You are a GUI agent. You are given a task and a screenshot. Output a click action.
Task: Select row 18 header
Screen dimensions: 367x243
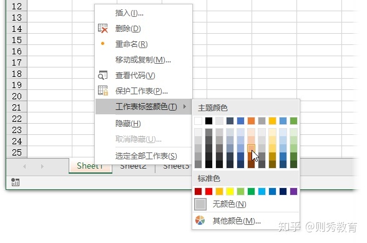pyautogui.click(x=17, y=74)
